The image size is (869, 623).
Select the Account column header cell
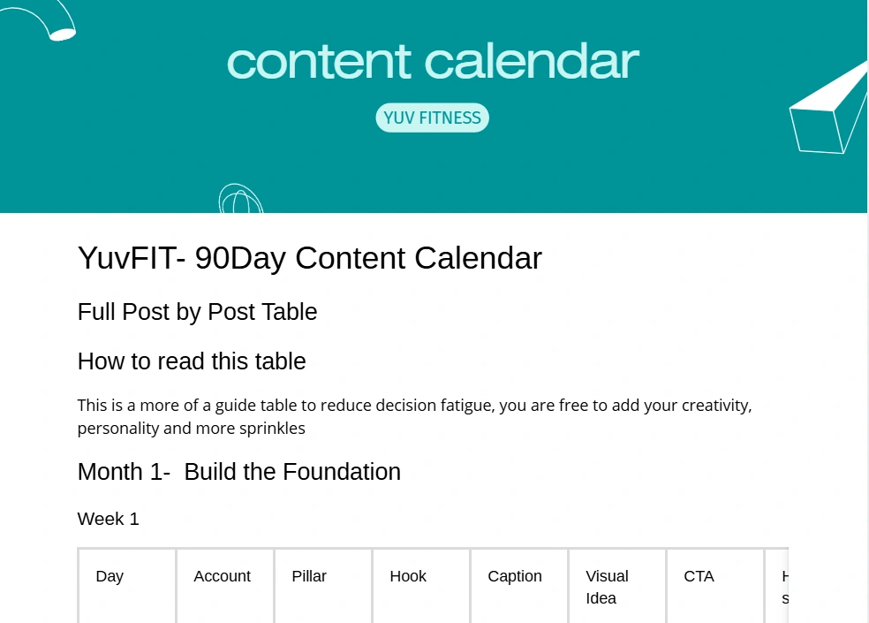(225, 586)
